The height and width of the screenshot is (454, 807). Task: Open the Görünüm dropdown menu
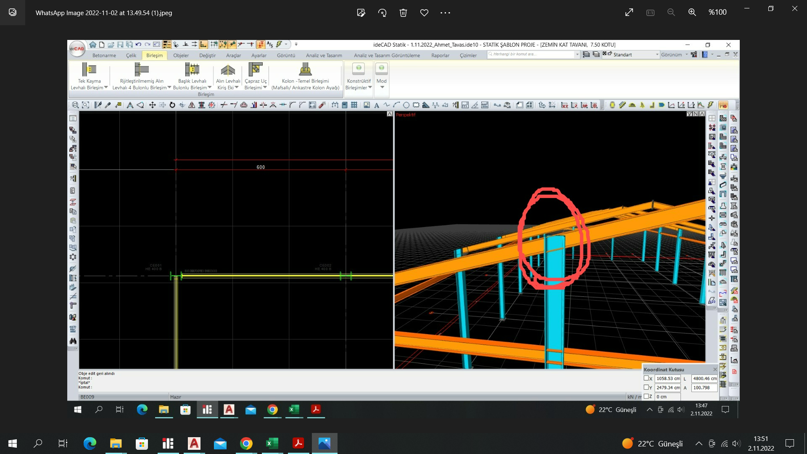(674, 55)
